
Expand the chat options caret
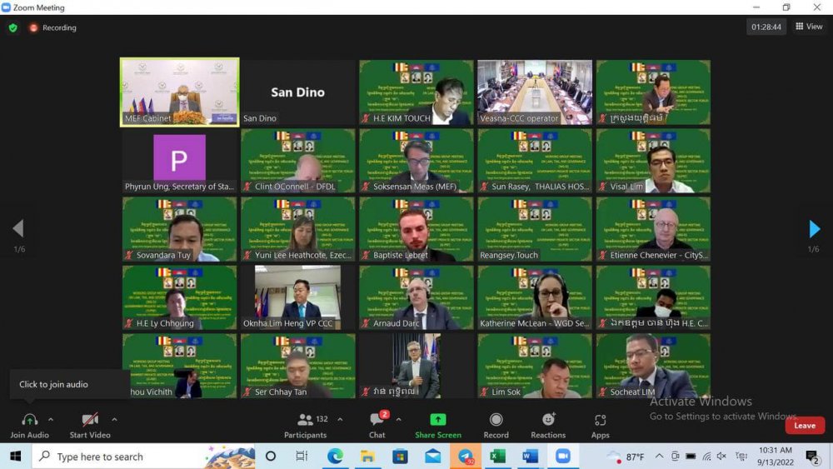pyautogui.click(x=398, y=420)
